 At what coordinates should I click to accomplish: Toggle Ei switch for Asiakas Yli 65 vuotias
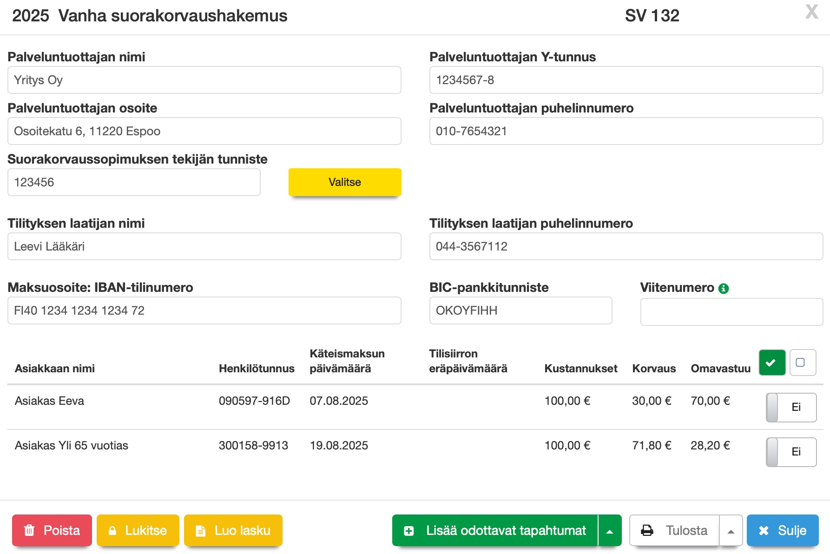(791, 452)
